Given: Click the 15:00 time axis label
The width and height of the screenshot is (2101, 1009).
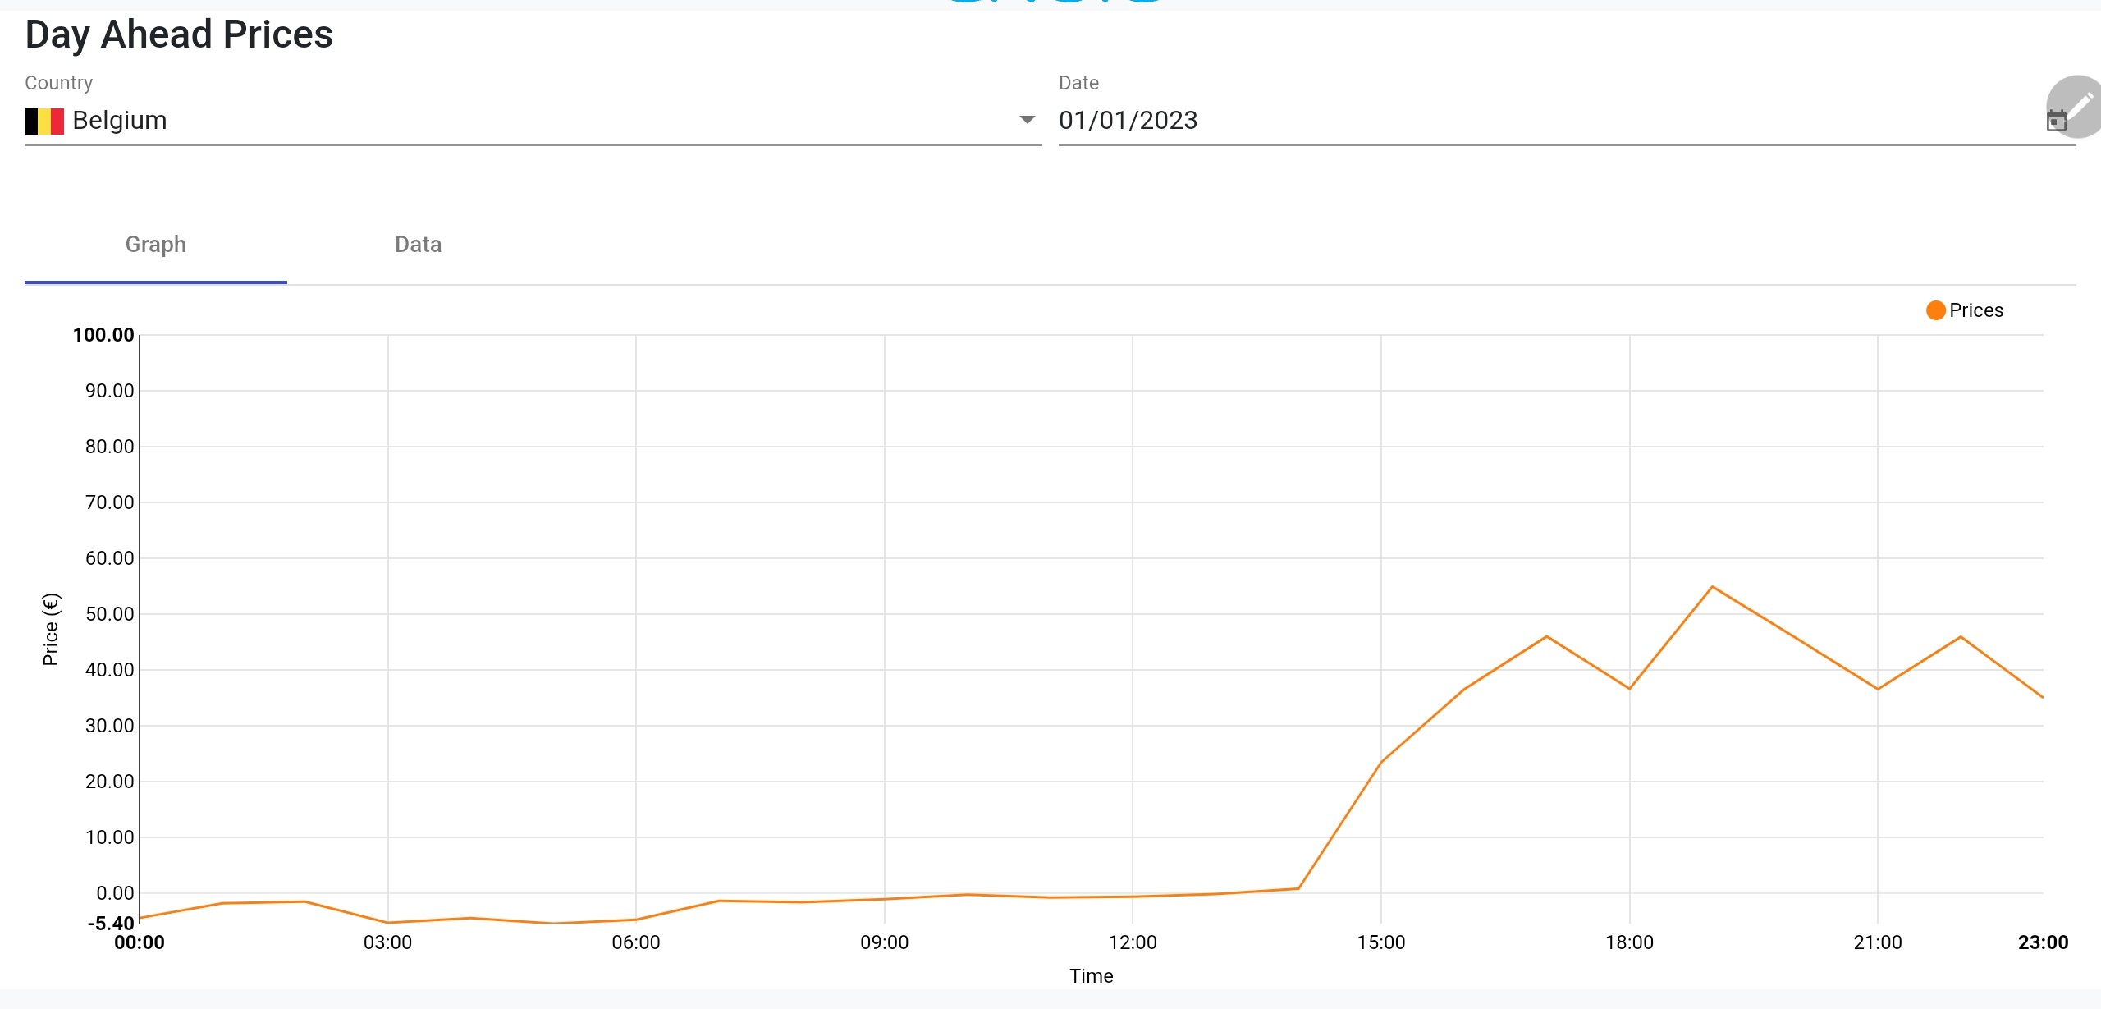Looking at the screenshot, I should tap(1380, 942).
